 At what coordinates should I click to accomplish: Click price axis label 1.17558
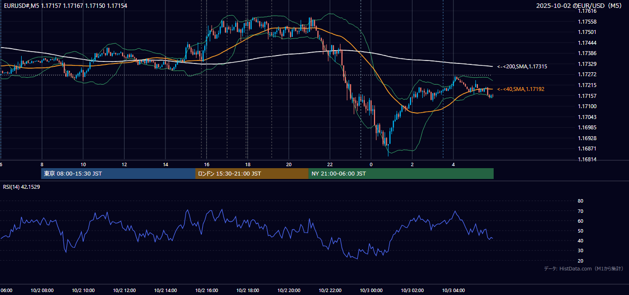[x=587, y=22]
